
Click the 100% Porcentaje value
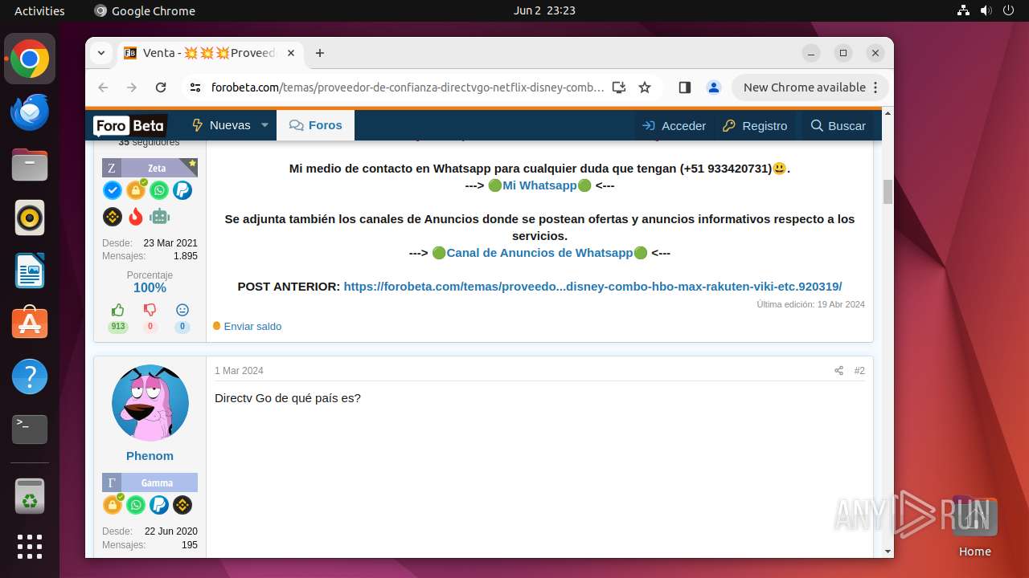150,288
